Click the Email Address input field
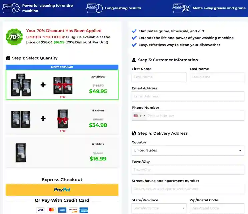Viewport: 248px width, 214px height. (188, 96)
